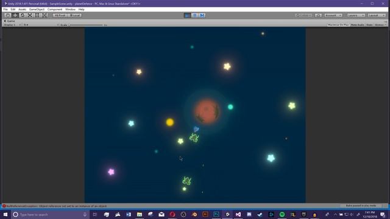Click the Pause button
This screenshot has width=390, height=219.
coord(195,15)
